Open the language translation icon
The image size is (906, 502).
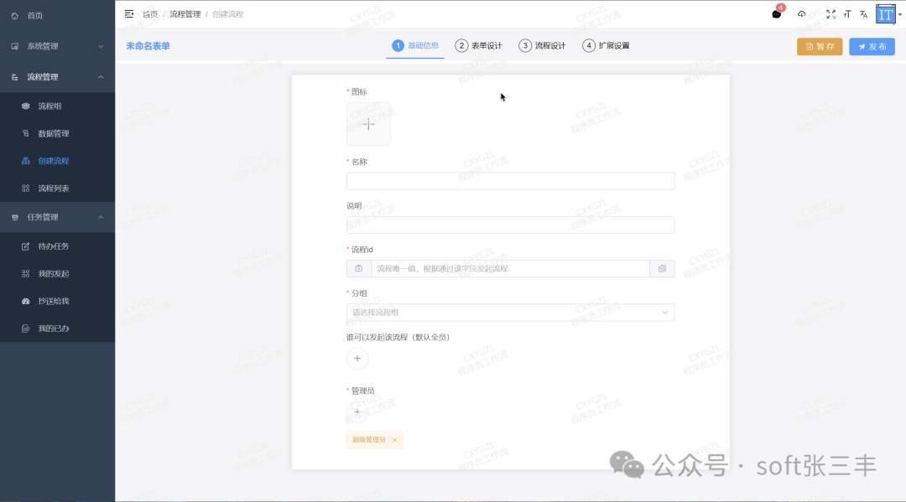click(x=863, y=14)
